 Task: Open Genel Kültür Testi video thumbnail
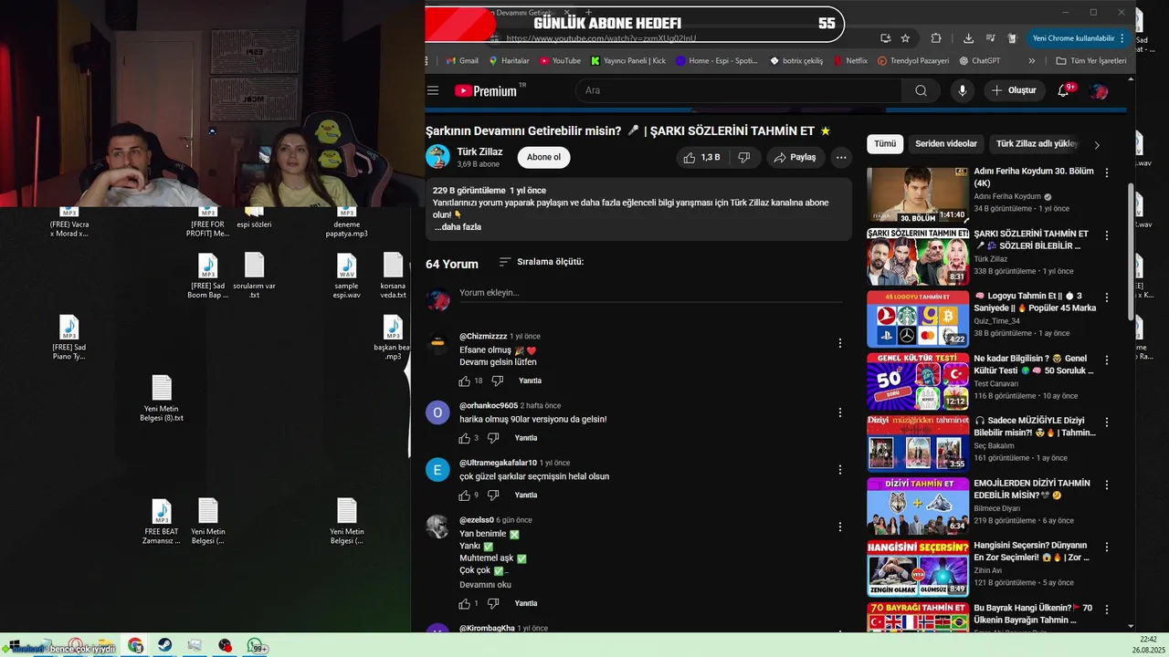[918, 381]
